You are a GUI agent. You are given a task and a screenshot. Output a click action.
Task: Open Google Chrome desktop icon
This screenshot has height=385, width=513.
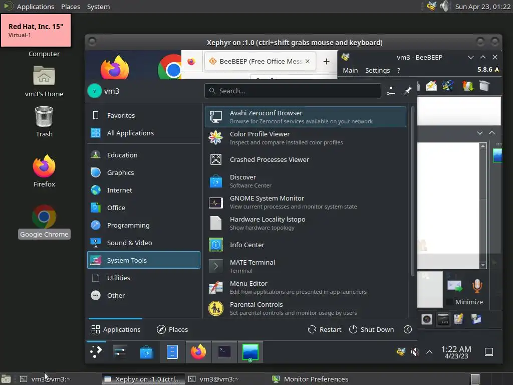[44, 221]
